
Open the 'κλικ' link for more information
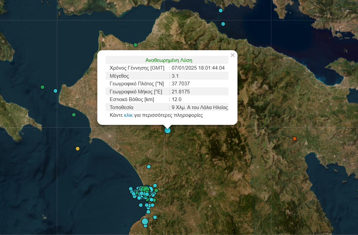pyautogui.click(x=128, y=115)
